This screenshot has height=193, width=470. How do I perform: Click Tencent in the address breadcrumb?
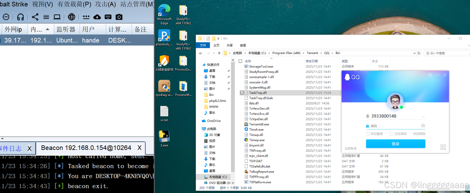click(312, 53)
